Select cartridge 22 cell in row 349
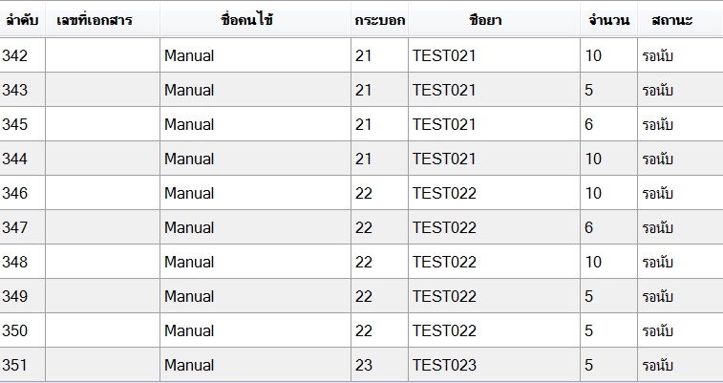This screenshot has height=383, width=723. point(363,296)
